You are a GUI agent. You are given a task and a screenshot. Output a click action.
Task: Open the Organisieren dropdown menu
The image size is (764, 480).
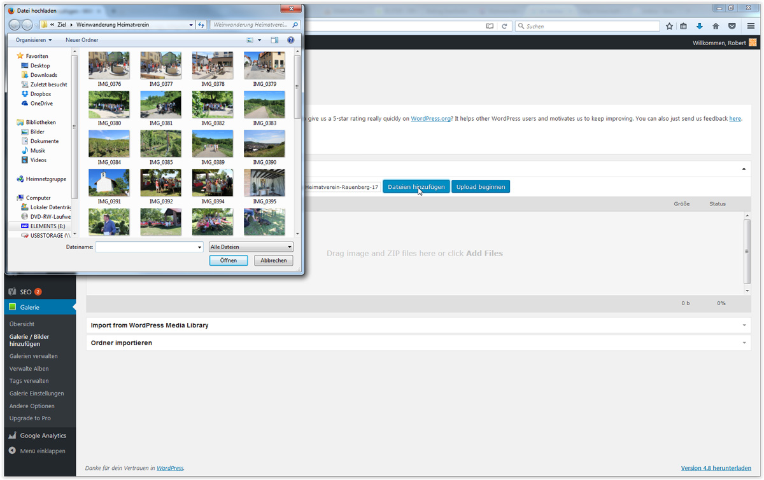[34, 40]
